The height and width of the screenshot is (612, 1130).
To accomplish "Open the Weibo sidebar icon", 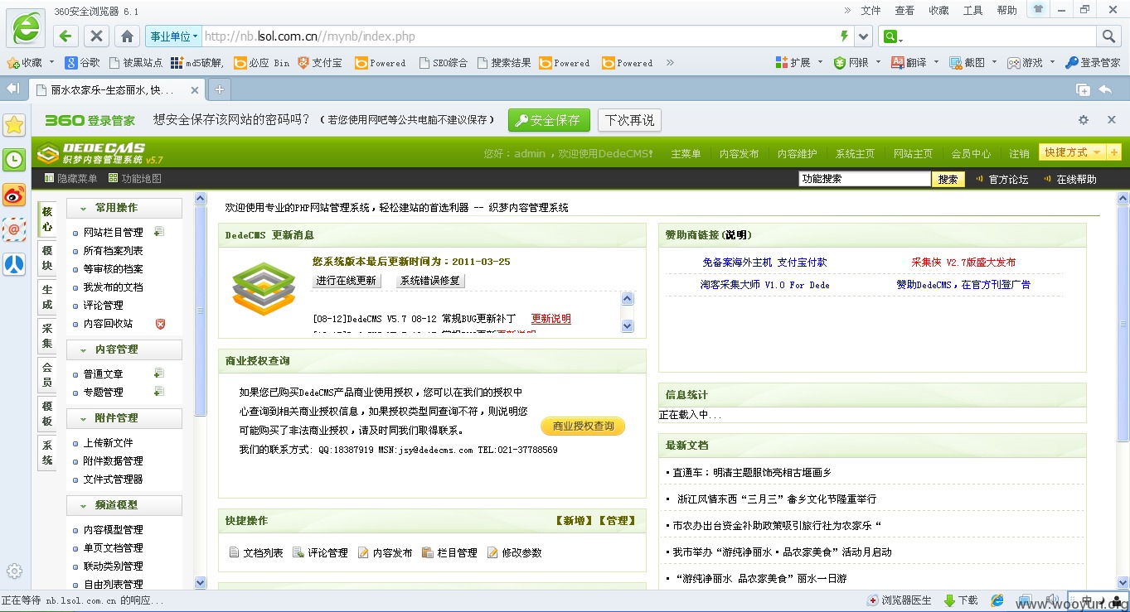I will pos(14,195).
